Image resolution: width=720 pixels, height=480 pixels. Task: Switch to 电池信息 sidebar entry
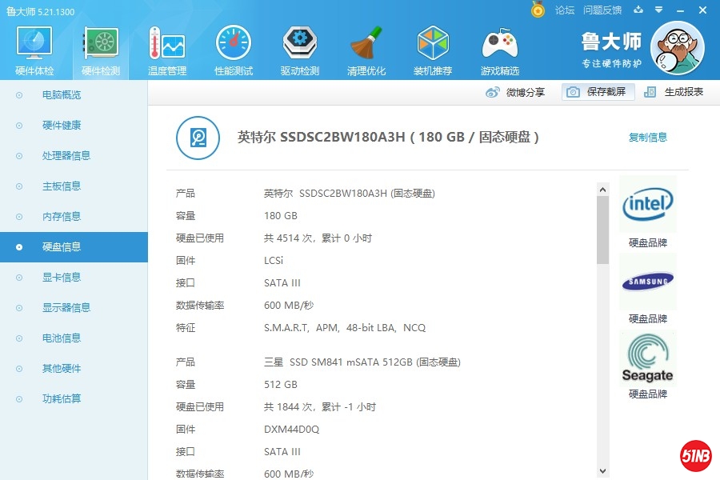coord(62,338)
